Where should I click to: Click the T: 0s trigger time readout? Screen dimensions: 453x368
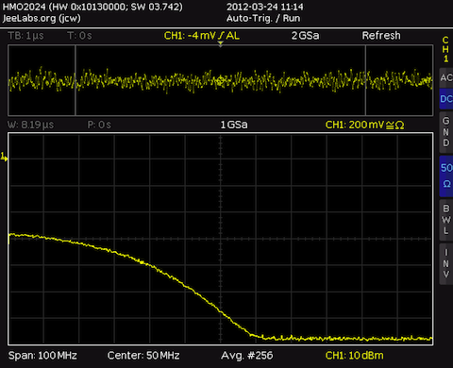79,36
